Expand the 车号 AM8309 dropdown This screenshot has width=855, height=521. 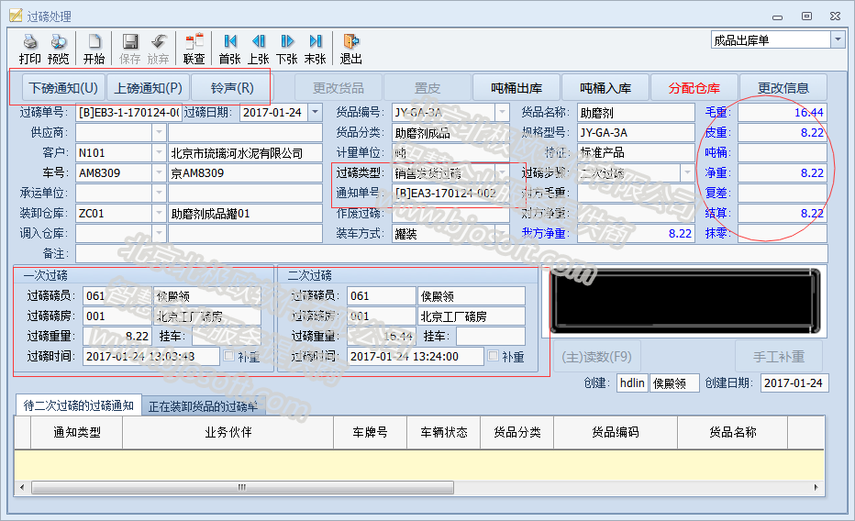point(159,172)
